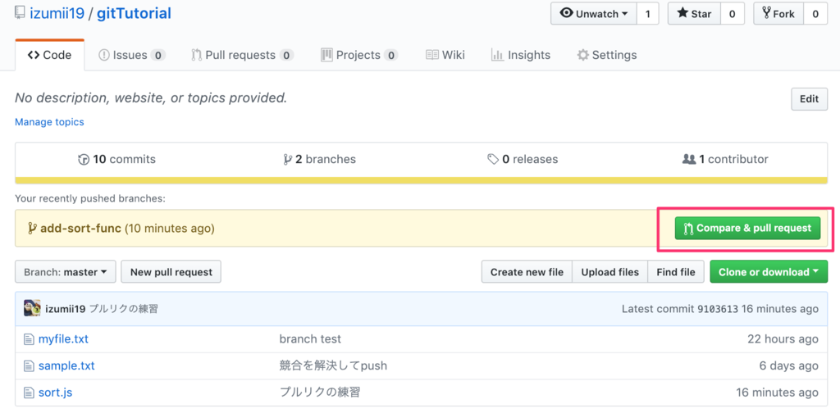This screenshot has height=413, width=840.
Task: Click the Manage topics link
Action: click(49, 122)
